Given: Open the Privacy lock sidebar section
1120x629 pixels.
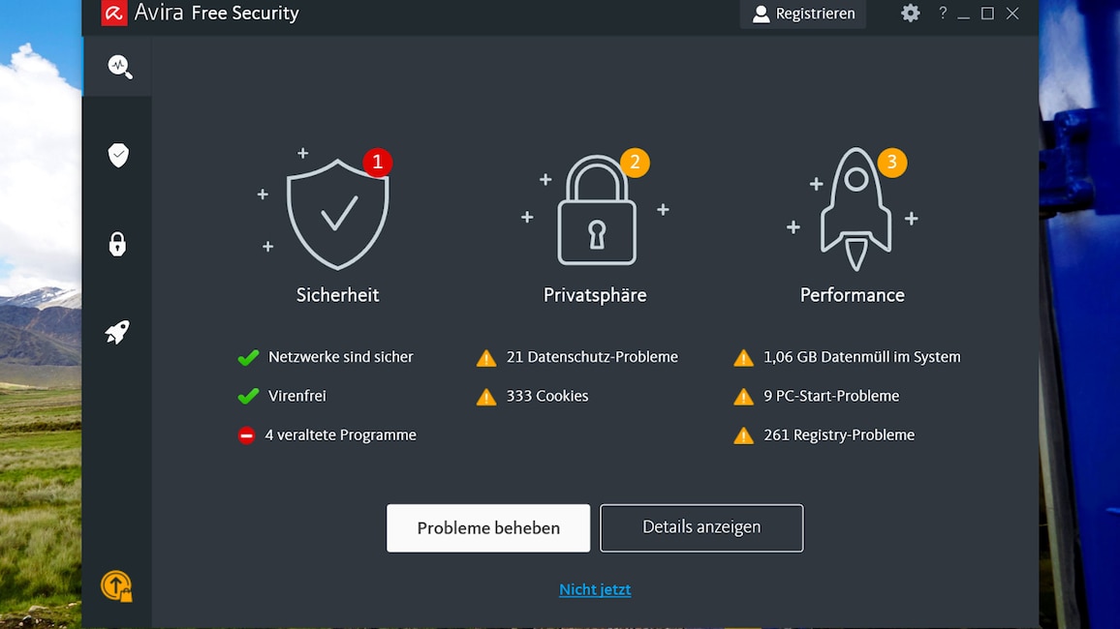Looking at the screenshot, I should tap(117, 244).
